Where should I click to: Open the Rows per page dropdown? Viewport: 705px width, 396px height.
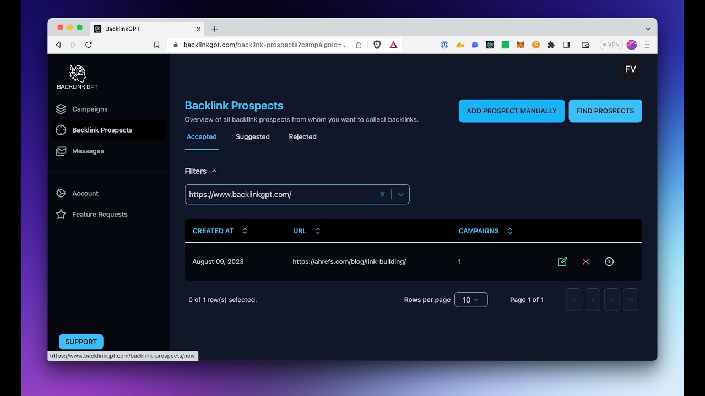tap(471, 300)
